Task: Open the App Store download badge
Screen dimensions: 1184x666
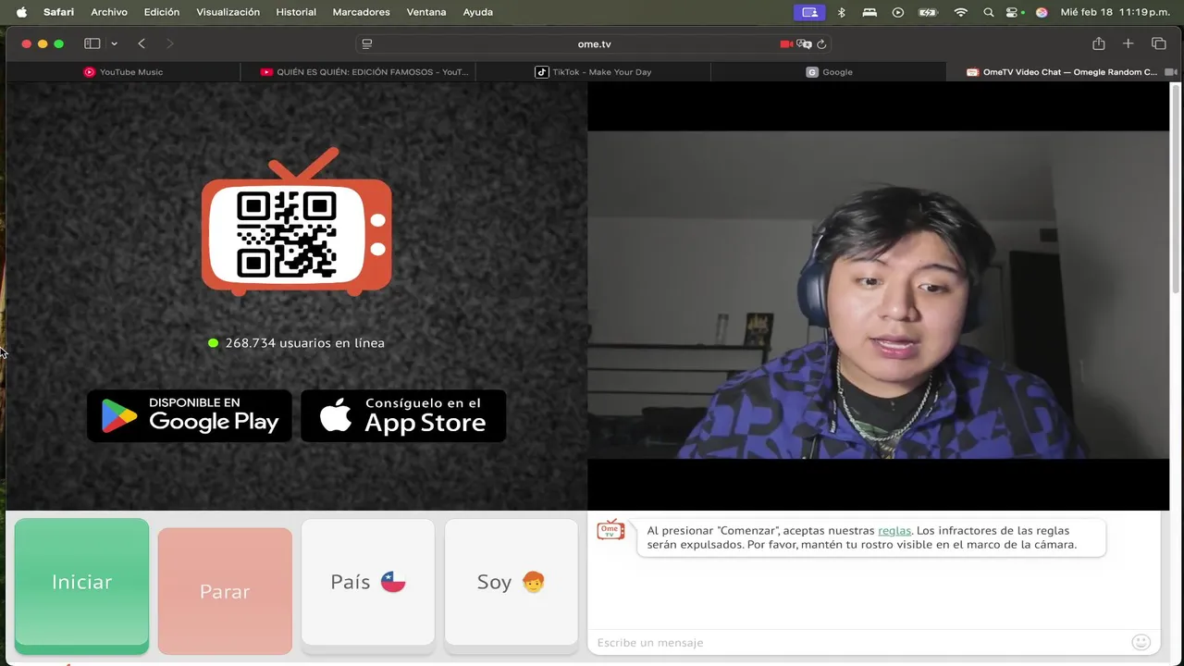Action: [x=403, y=415]
